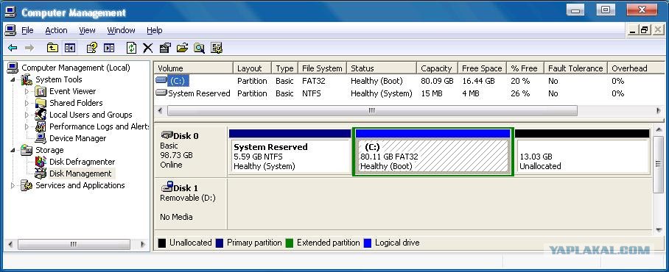Screen dimensions: 669x272
Task: Click volume list scroll right arrow
Action: [659, 111]
